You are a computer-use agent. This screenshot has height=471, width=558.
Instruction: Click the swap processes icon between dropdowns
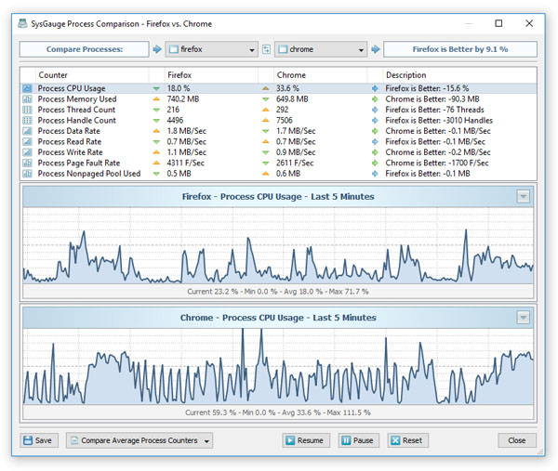[266, 49]
